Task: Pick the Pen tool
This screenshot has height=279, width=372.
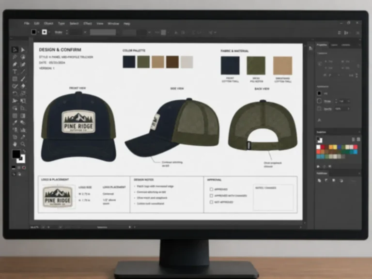Action: 15,64
